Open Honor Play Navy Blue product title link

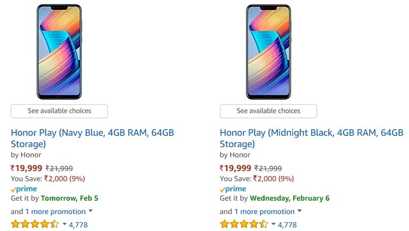(92, 138)
